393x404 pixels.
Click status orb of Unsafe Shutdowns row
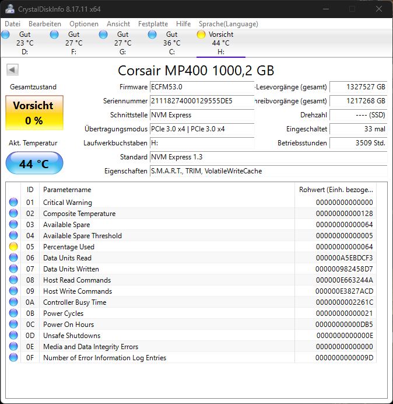click(13, 335)
